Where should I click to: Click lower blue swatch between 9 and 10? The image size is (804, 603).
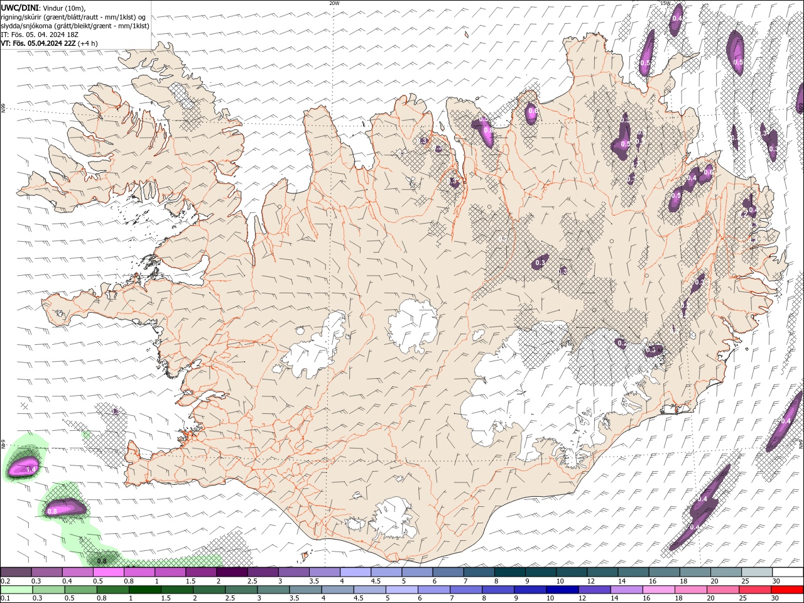click(530, 590)
